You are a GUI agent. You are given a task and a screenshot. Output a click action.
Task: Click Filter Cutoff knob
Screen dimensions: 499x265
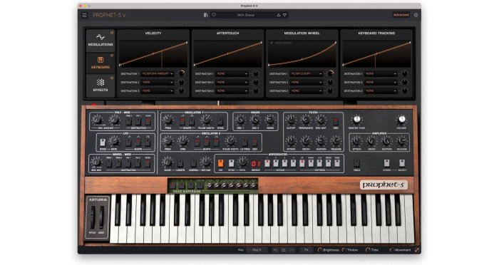pos(291,120)
